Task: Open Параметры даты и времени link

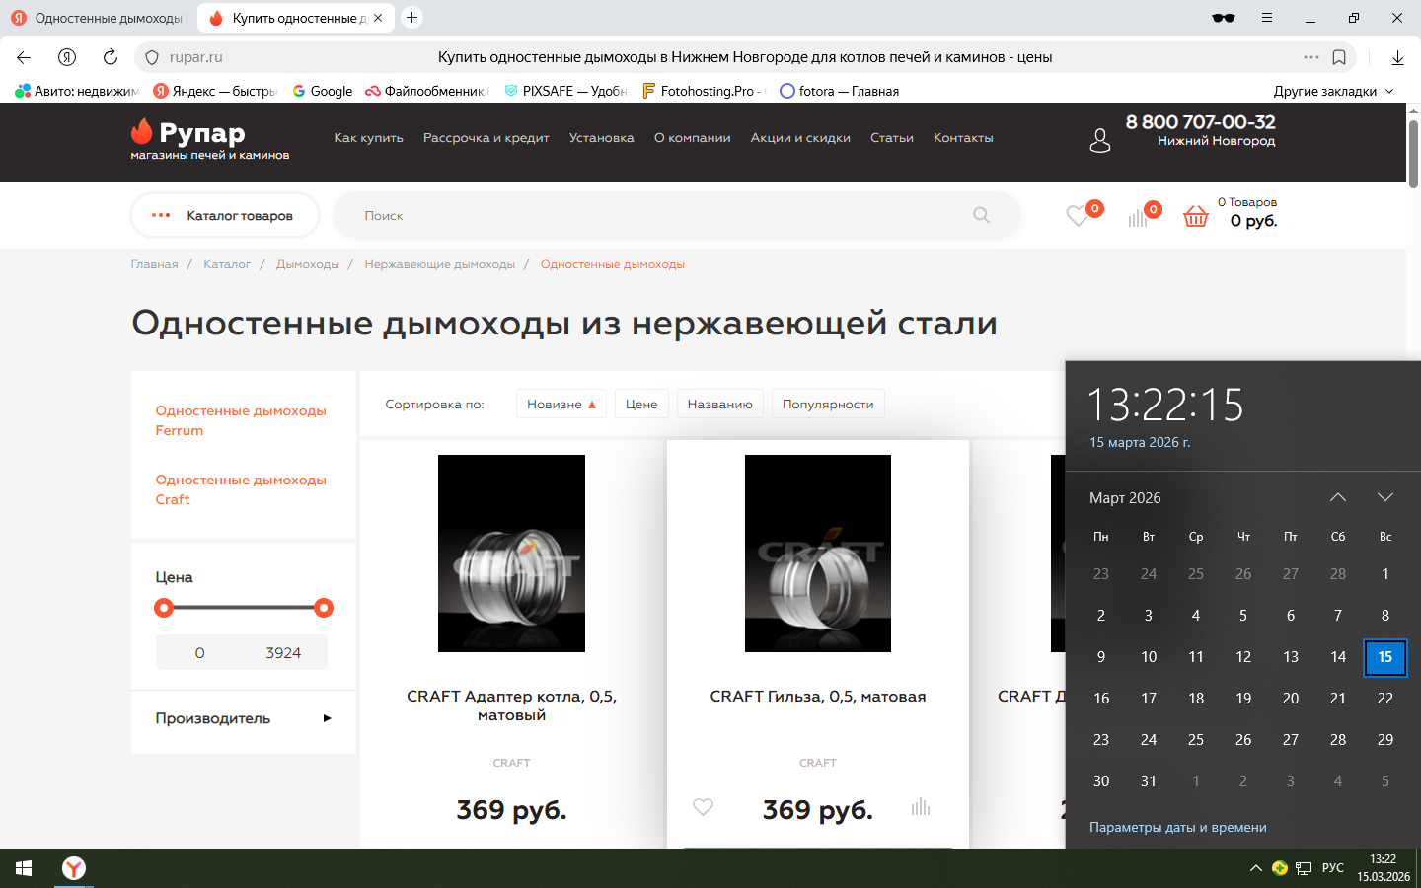Action: tap(1177, 827)
